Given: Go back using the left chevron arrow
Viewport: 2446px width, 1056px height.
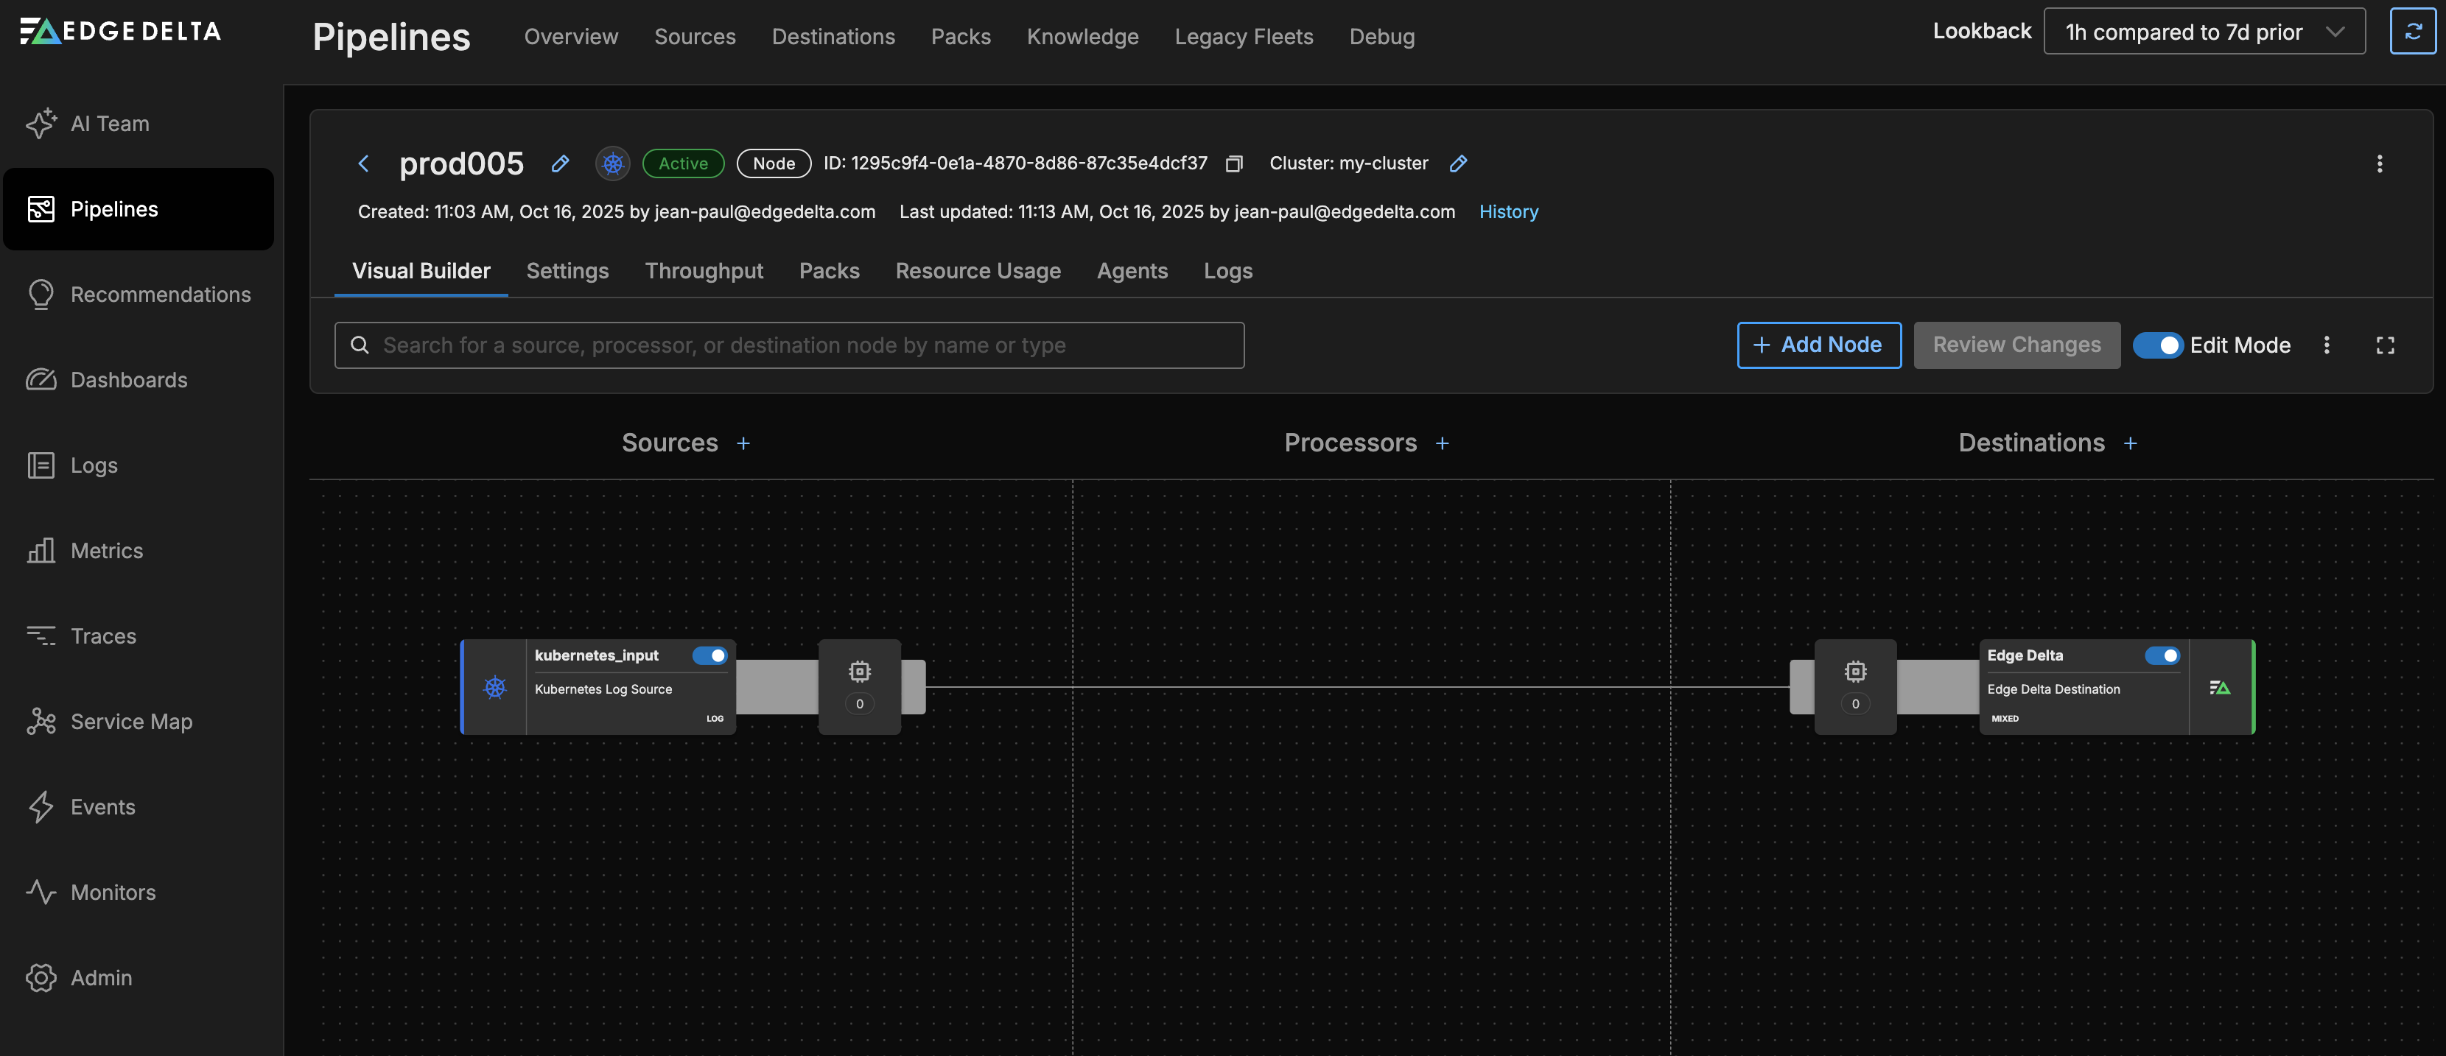Looking at the screenshot, I should (x=364, y=164).
